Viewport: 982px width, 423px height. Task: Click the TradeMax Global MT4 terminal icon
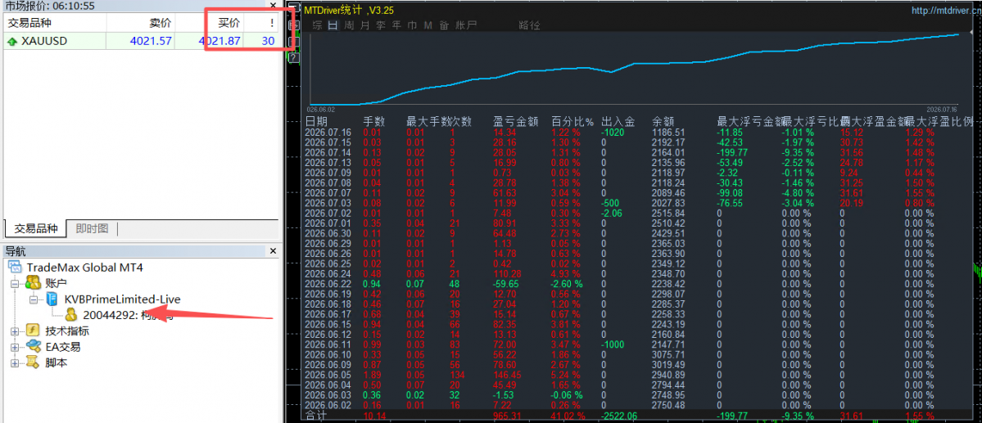[x=15, y=268]
